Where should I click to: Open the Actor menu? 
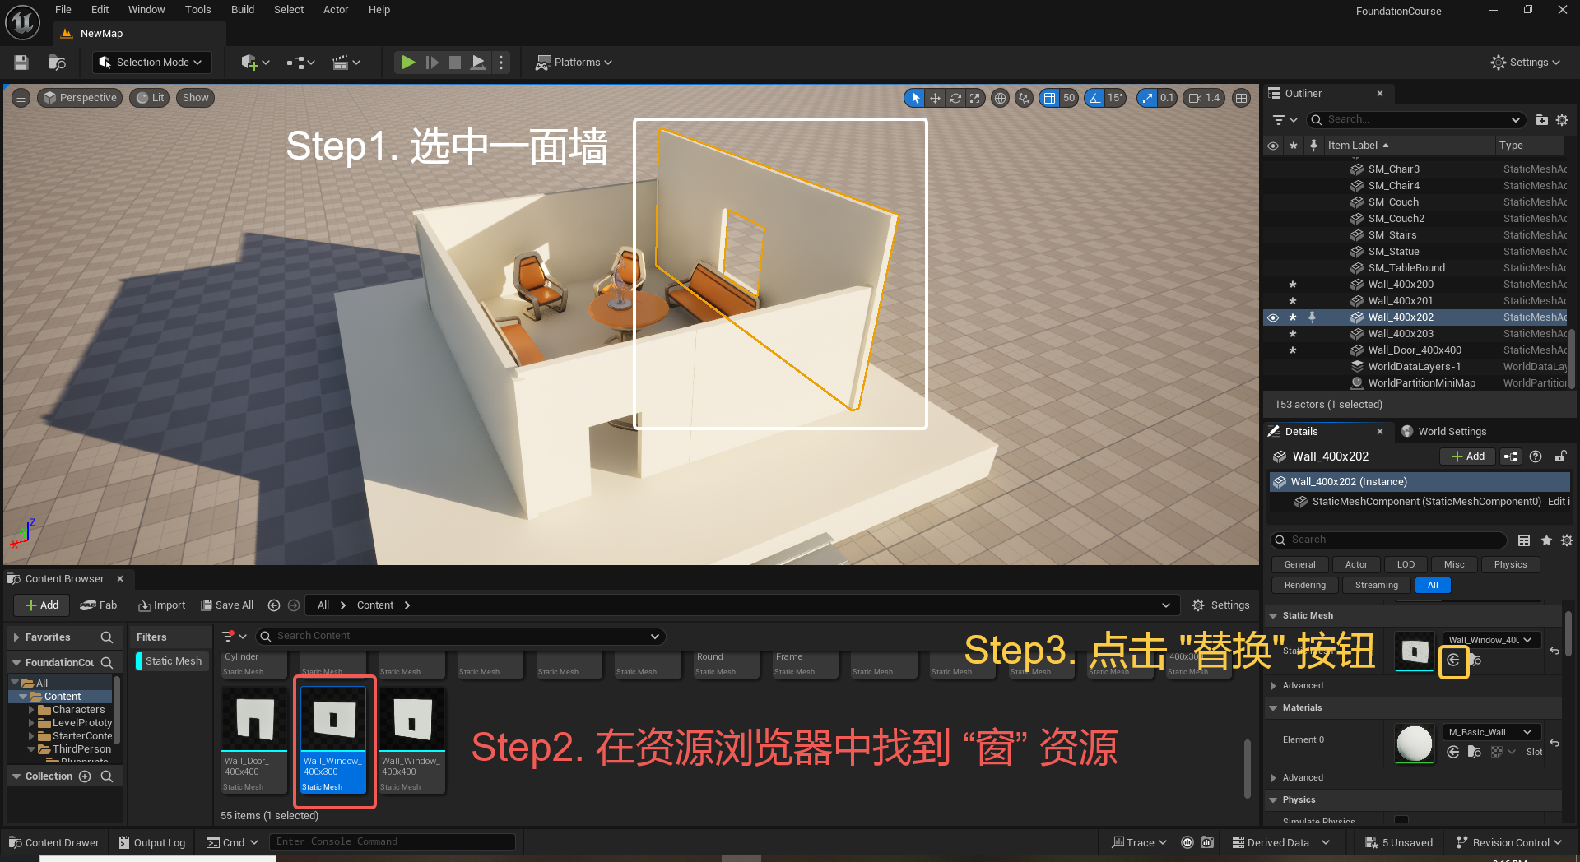click(x=336, y=10)
